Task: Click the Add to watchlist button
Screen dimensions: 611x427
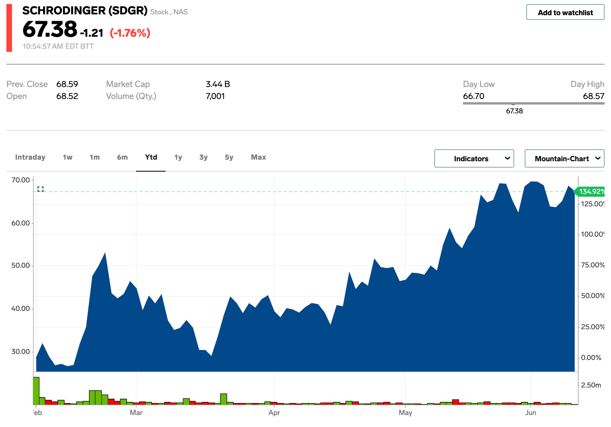Action: click(x=565, y=12)
